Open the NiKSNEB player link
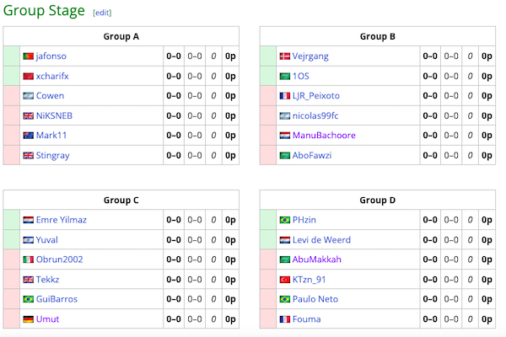This screenshot has height=337, width=506. click(x=54, y=116)
